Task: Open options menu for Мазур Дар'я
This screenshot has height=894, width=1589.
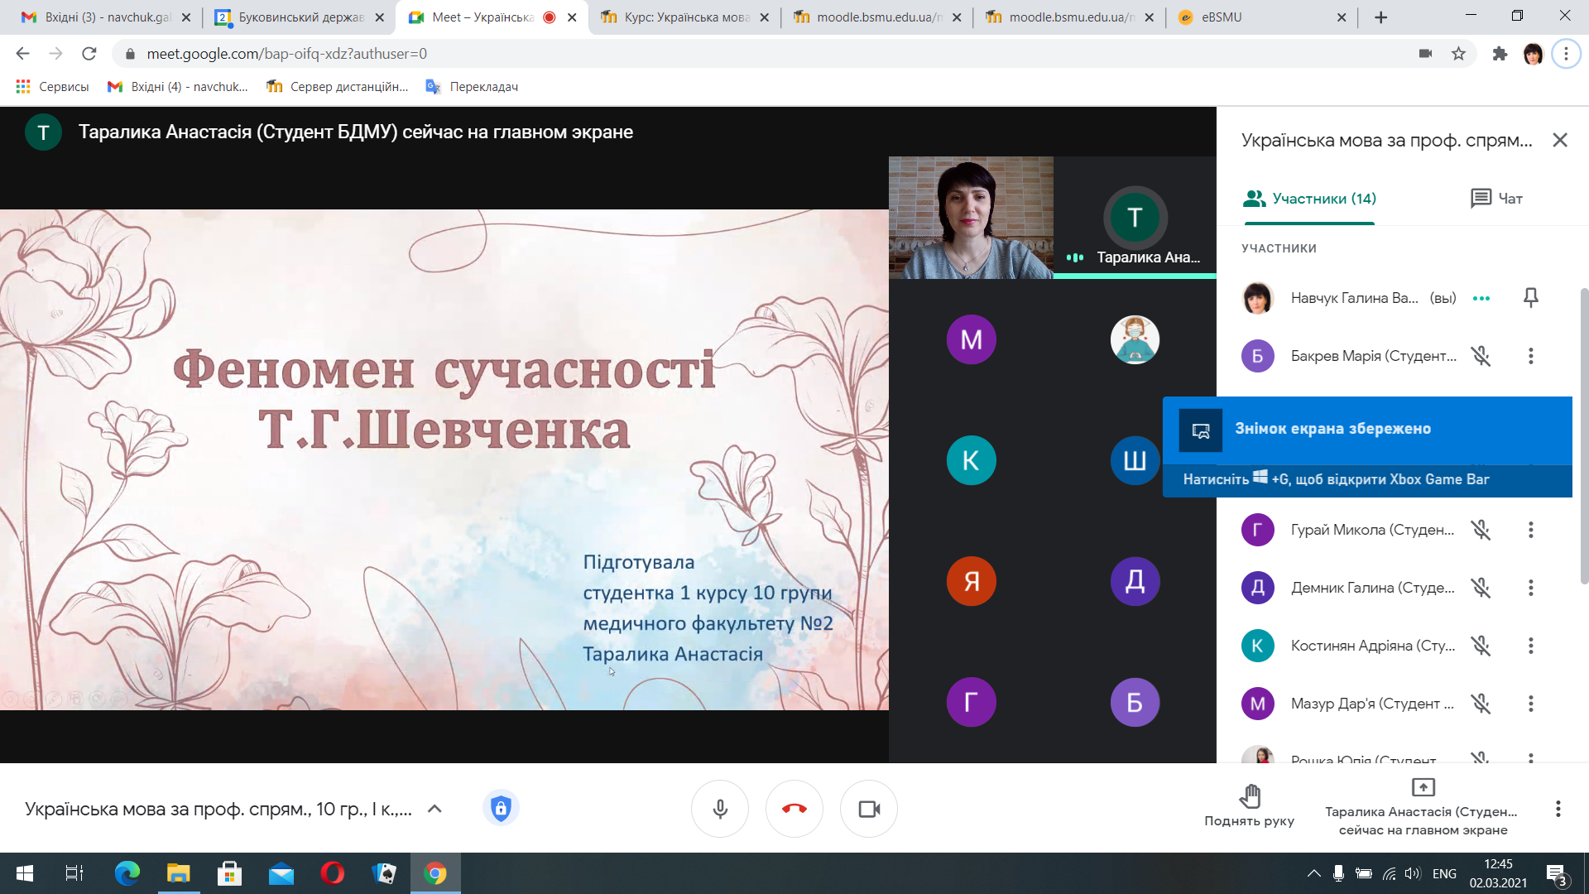Action: point(1530,704)
